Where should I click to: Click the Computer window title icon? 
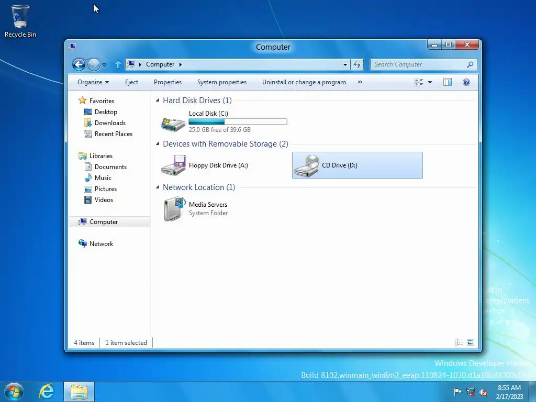point(72,47)
